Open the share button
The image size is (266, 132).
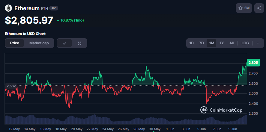(x=259, y=8)
